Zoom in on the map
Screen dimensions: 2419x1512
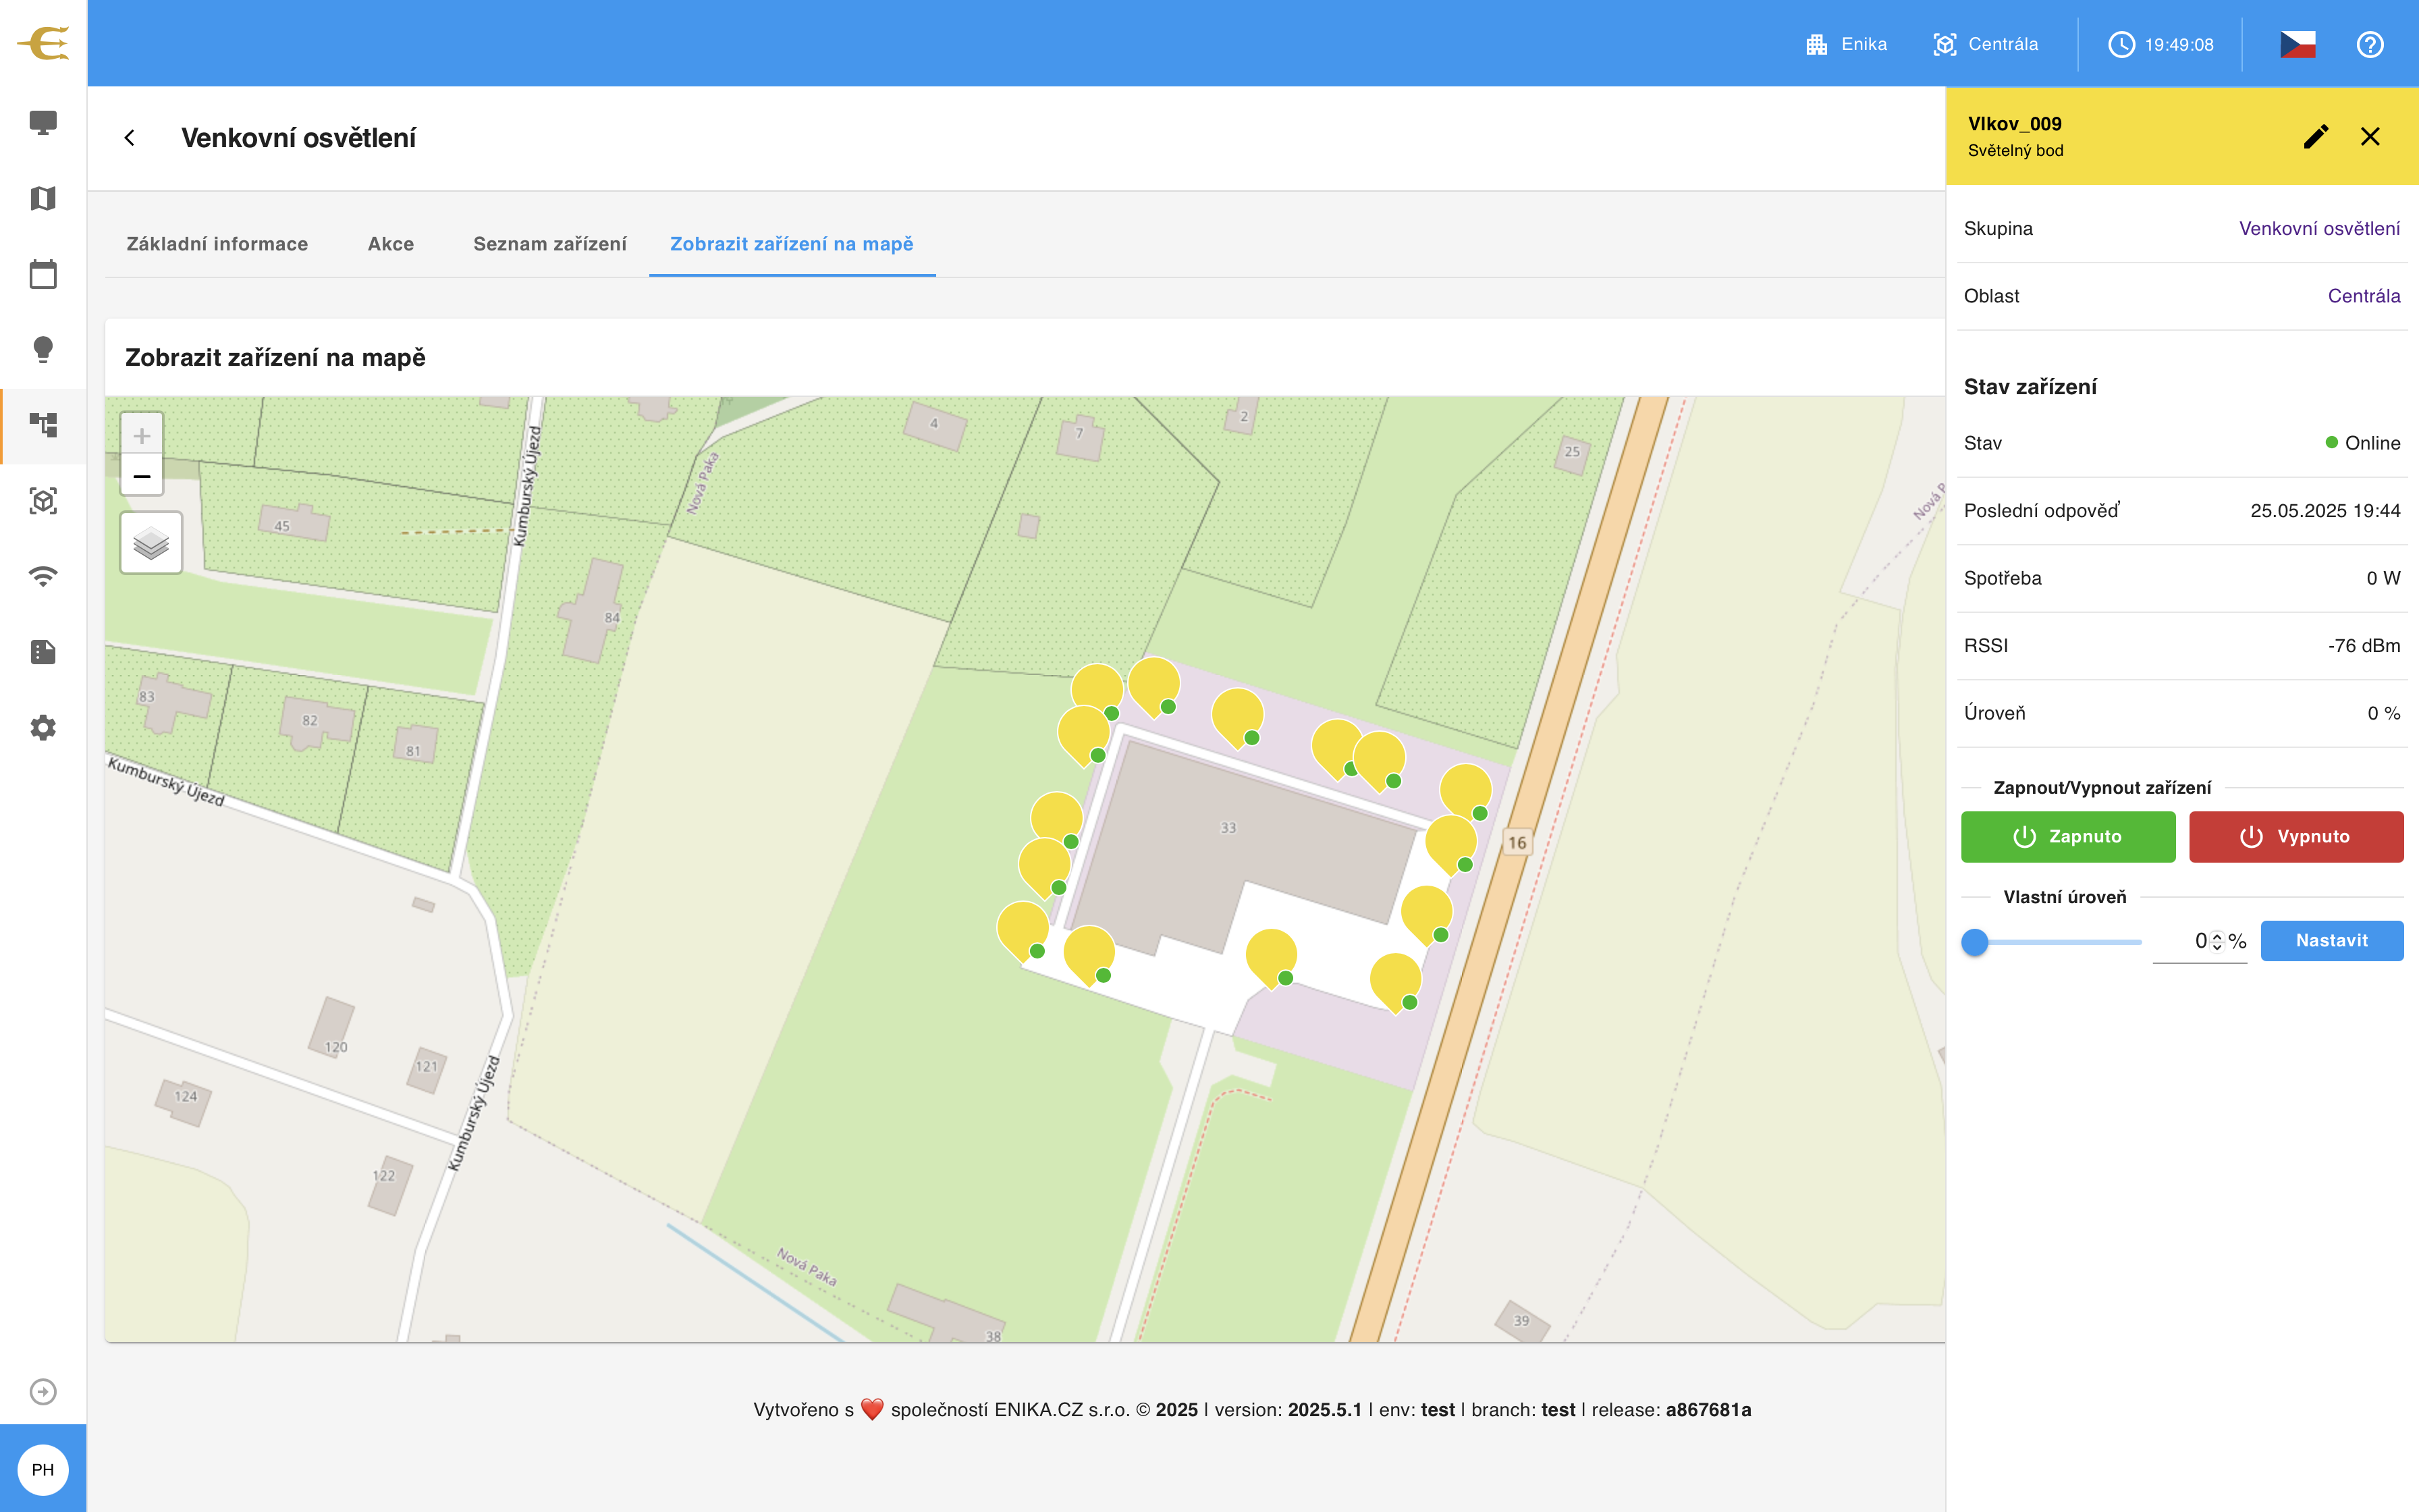[x=142, y=435]
